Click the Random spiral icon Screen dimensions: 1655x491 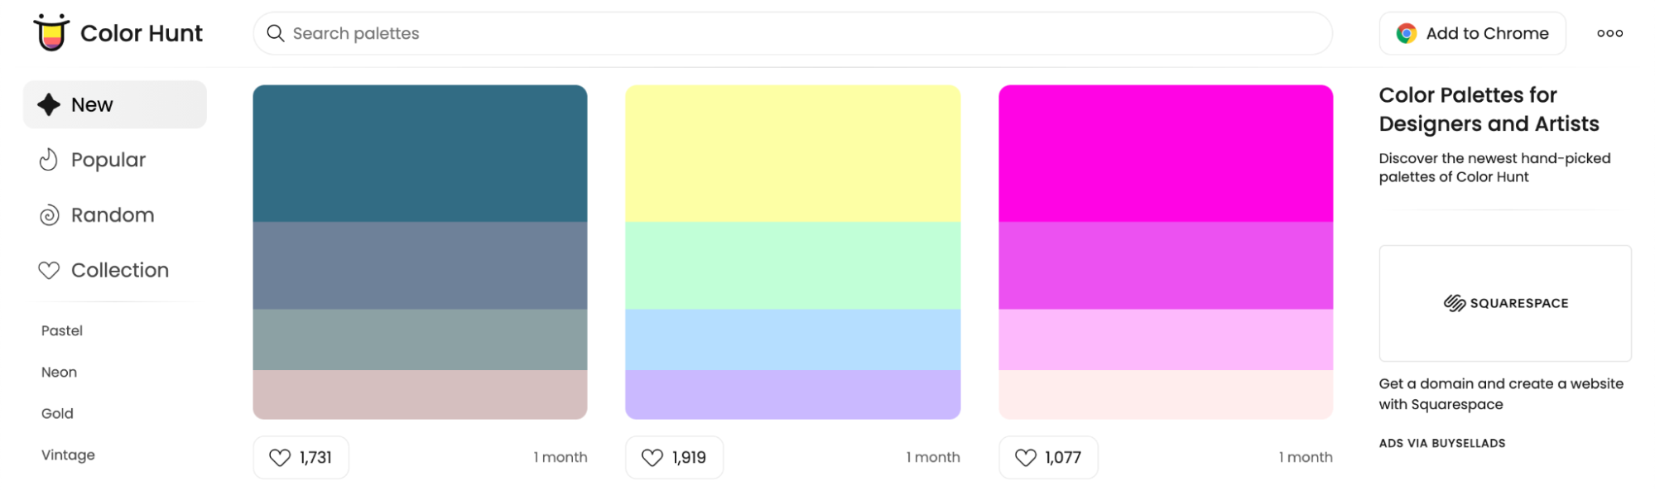click(x=49, y=215)
